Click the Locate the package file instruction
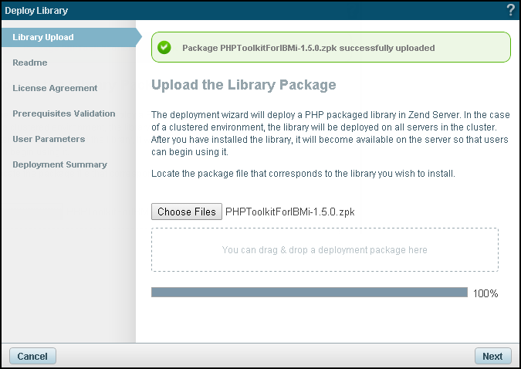Viewport: 521px width, 369px height. 303,174
